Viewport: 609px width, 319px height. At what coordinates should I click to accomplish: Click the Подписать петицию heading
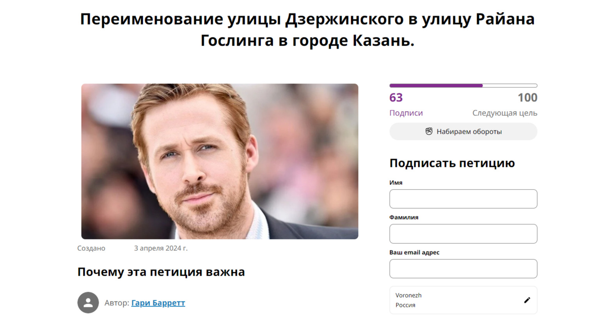pos(452,163)
